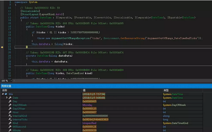Image resolution: width=212 pixels, height=132 pixels.
Task: Click the wrench icon of Minute property
Action: (10, 130)
